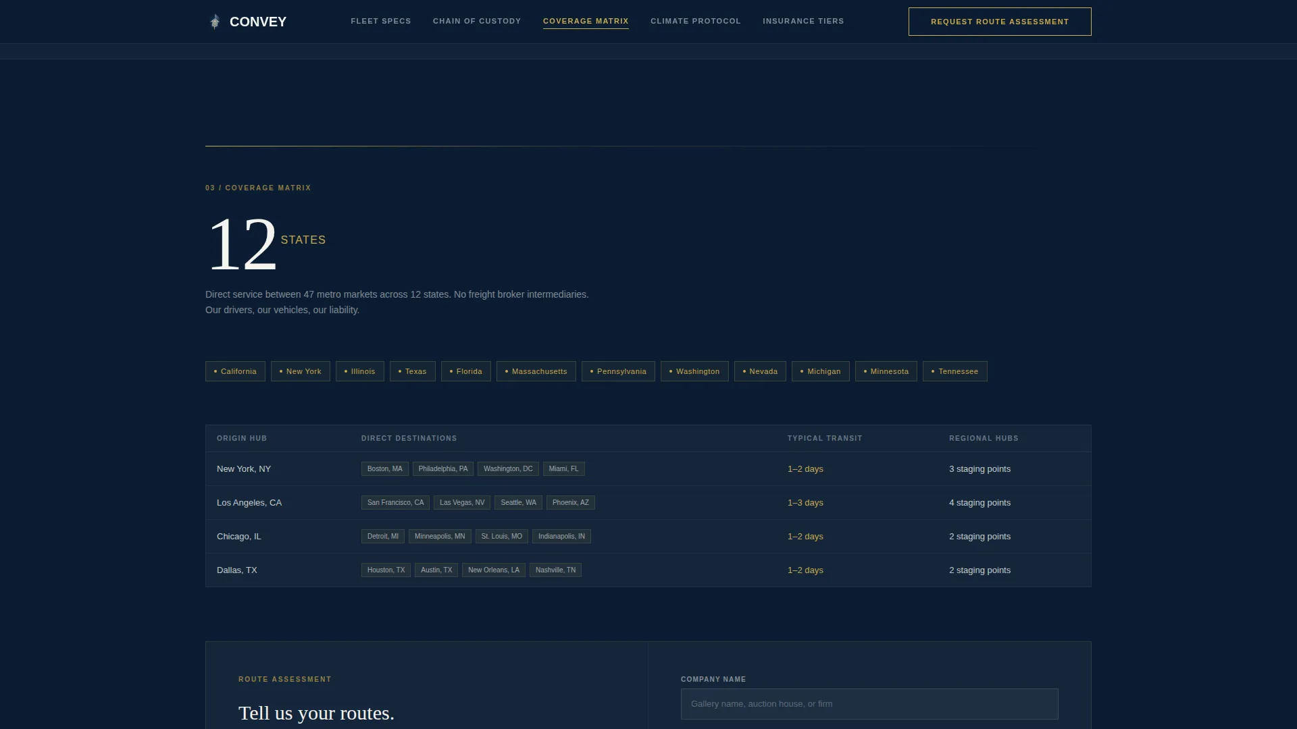This screenshot has height=729, width=1297.
Task: Open Insurance Tiers in the navigation
Action: coord(803,21)
